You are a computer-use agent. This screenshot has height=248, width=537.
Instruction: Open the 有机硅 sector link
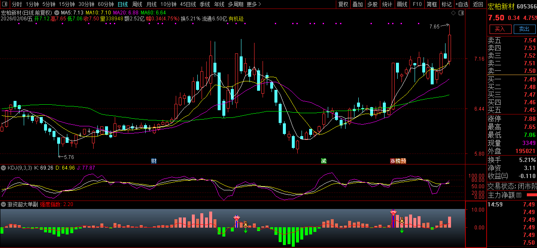[236, 19]
